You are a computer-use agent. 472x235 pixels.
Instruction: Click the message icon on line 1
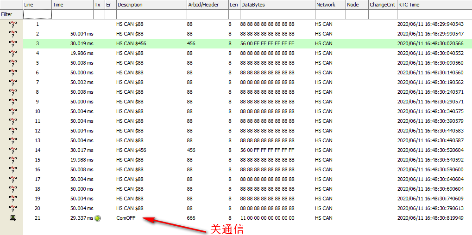[13, 24]
